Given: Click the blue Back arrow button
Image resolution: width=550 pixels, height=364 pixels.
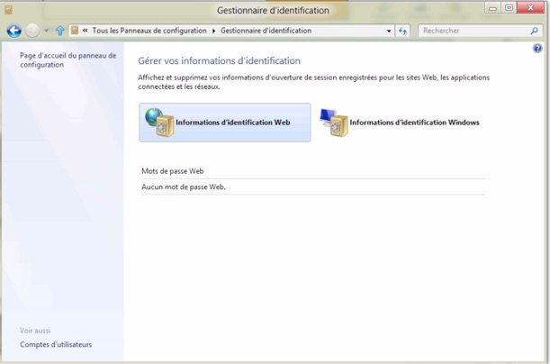Looking at the screenshot, I should pyautogui.click(x=14, y=31).
